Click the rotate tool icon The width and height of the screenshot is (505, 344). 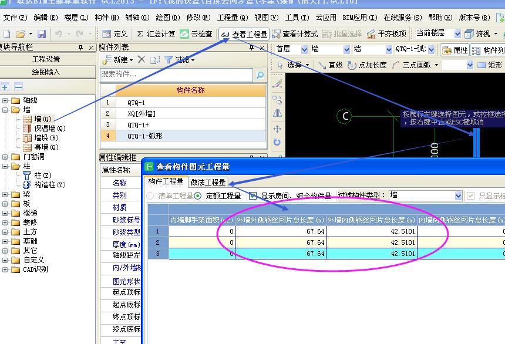277,142
